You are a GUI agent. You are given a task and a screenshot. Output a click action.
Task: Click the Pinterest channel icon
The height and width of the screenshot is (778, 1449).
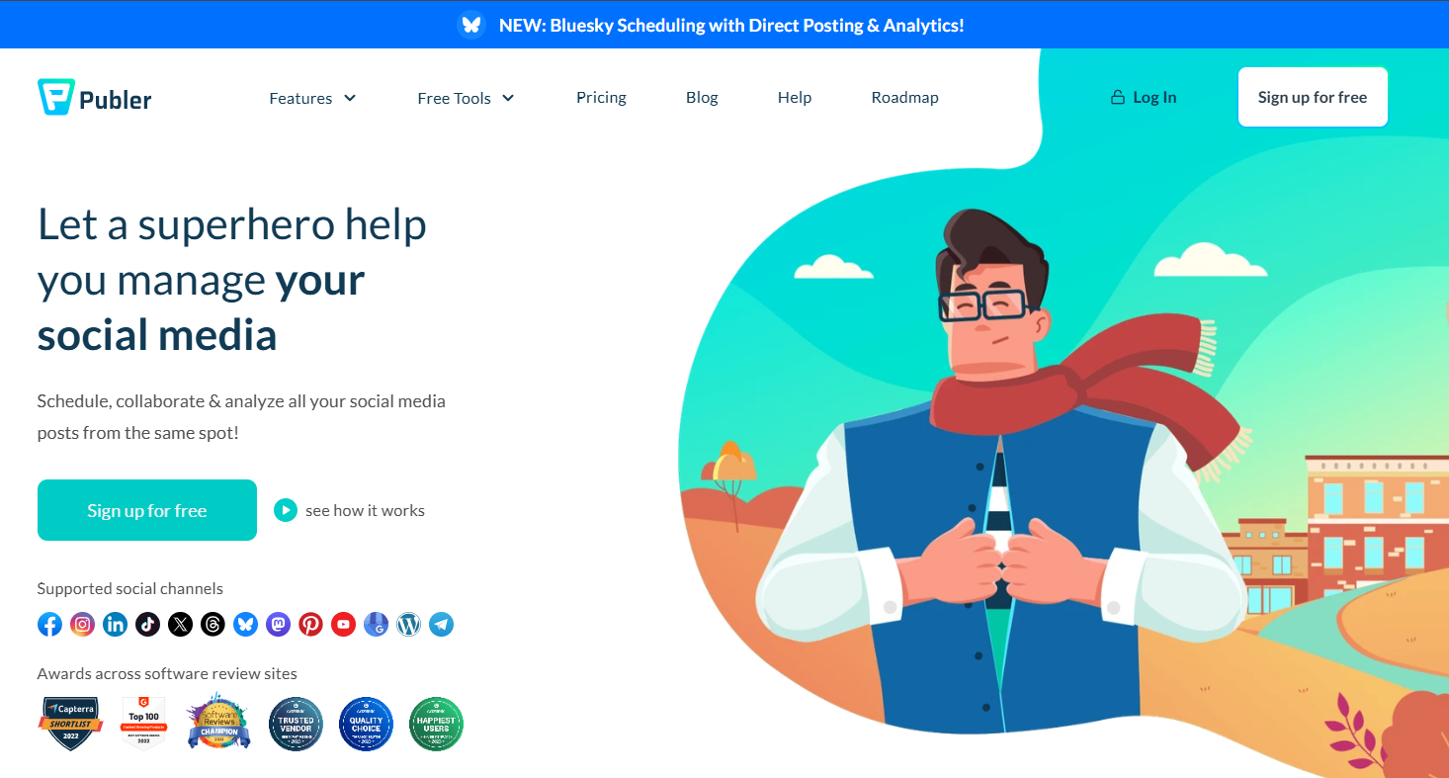pos(310,625)
